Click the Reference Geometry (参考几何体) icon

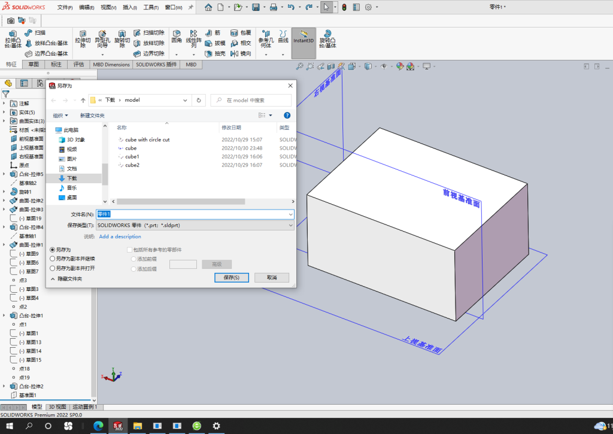[x=266, y=39]
